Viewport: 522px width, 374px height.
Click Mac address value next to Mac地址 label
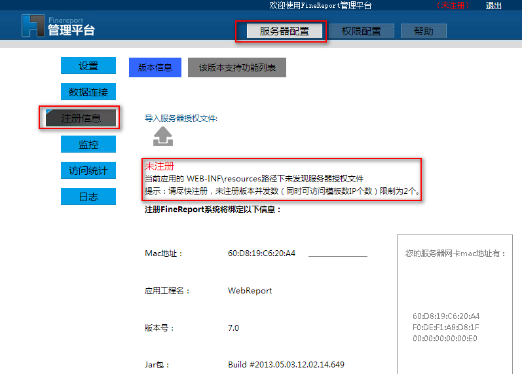click(262, 253)
